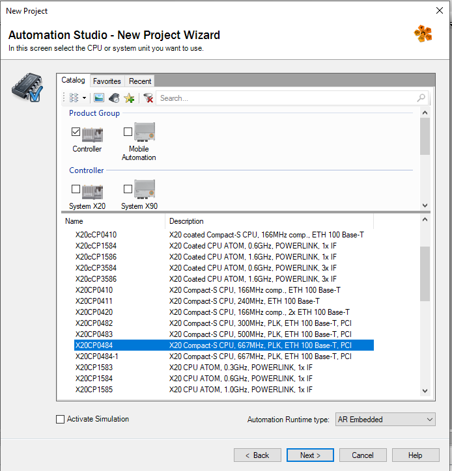Click the System X20 module image
Image resolution: width=452 pixels, height=471 pixels.
coord(92,192)
